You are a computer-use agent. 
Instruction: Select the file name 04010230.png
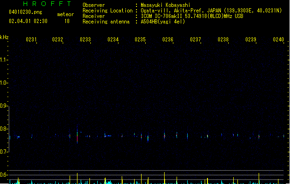tap(25, 12)
